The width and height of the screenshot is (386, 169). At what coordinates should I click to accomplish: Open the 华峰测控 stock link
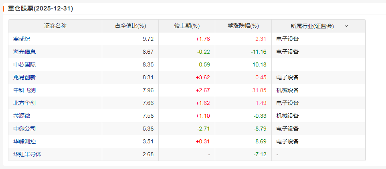tap(24, 141)
